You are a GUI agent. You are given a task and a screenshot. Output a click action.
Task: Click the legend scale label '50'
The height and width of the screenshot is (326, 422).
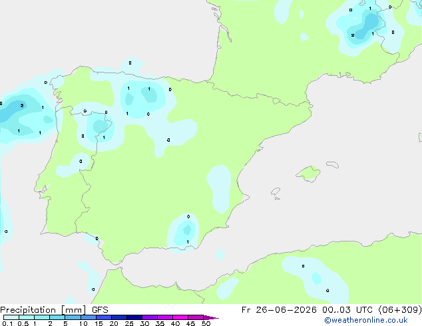[206, 323]
